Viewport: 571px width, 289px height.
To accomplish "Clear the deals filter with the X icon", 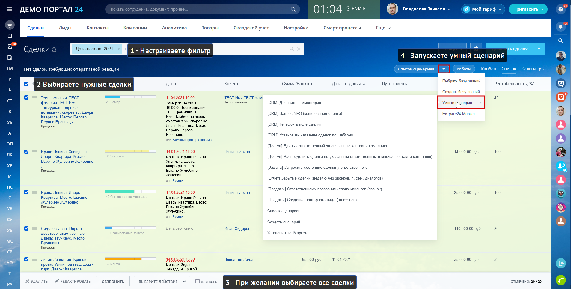I will click(299, 49).
